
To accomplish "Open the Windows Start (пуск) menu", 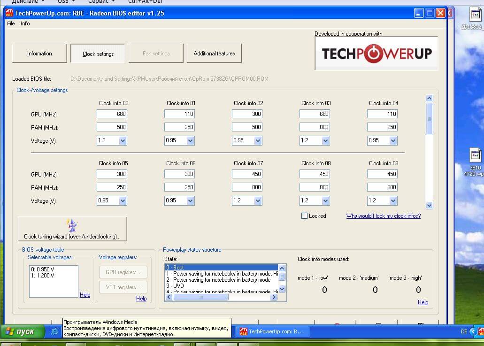I will point(23,331).
